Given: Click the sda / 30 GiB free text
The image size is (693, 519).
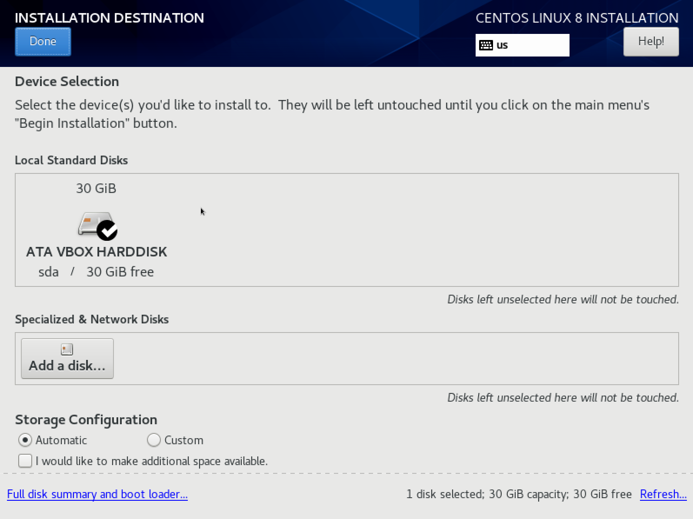Looking at the screenshot, I should click(x=96, y=272).
